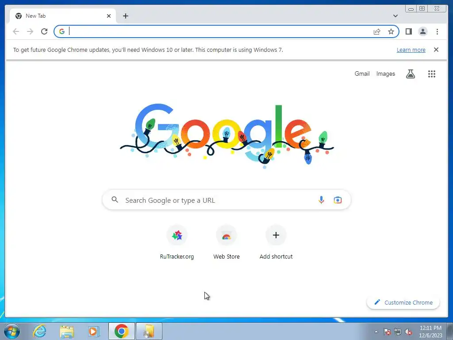This screenshot has width=453, height=340.
Task: Open Windows Media Player from taskbar
Action: pos(94,331)
